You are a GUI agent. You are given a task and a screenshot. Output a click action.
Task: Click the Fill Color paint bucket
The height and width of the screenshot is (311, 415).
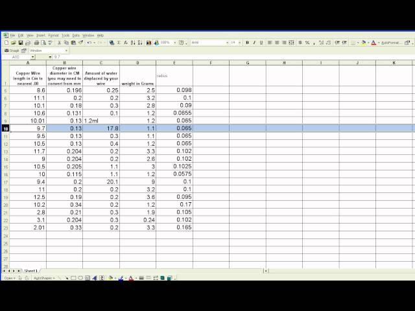coord(364,43)
